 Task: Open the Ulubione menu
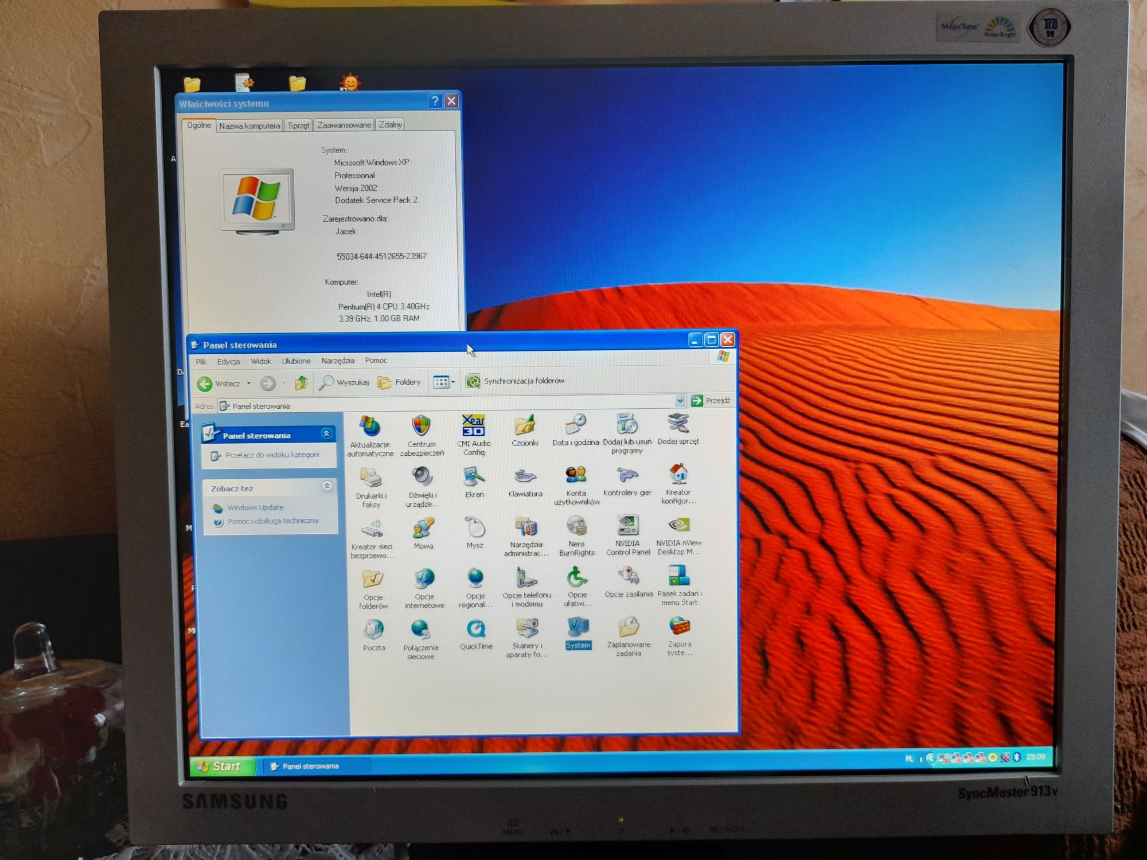click(x=296, y=361)
